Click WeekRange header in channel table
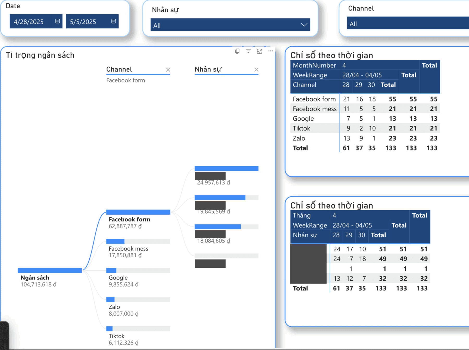 click(310, 75)
